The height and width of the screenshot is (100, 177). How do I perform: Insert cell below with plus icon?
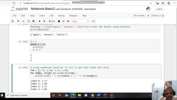(18, 21)
